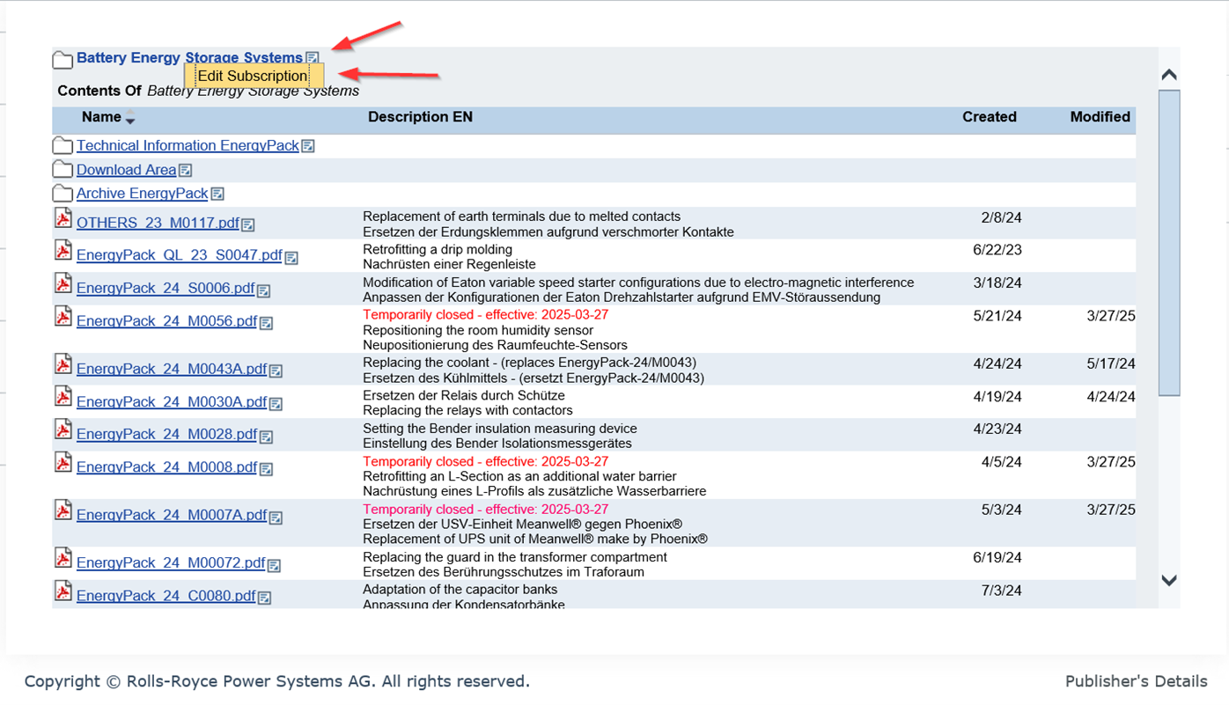Click PDF icon of EnergyPack_24_M0007A.pdf
The width and height of the screenshot is (1229, 705).
63,510
